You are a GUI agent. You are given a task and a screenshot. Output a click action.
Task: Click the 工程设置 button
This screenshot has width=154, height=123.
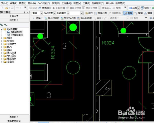14,16
